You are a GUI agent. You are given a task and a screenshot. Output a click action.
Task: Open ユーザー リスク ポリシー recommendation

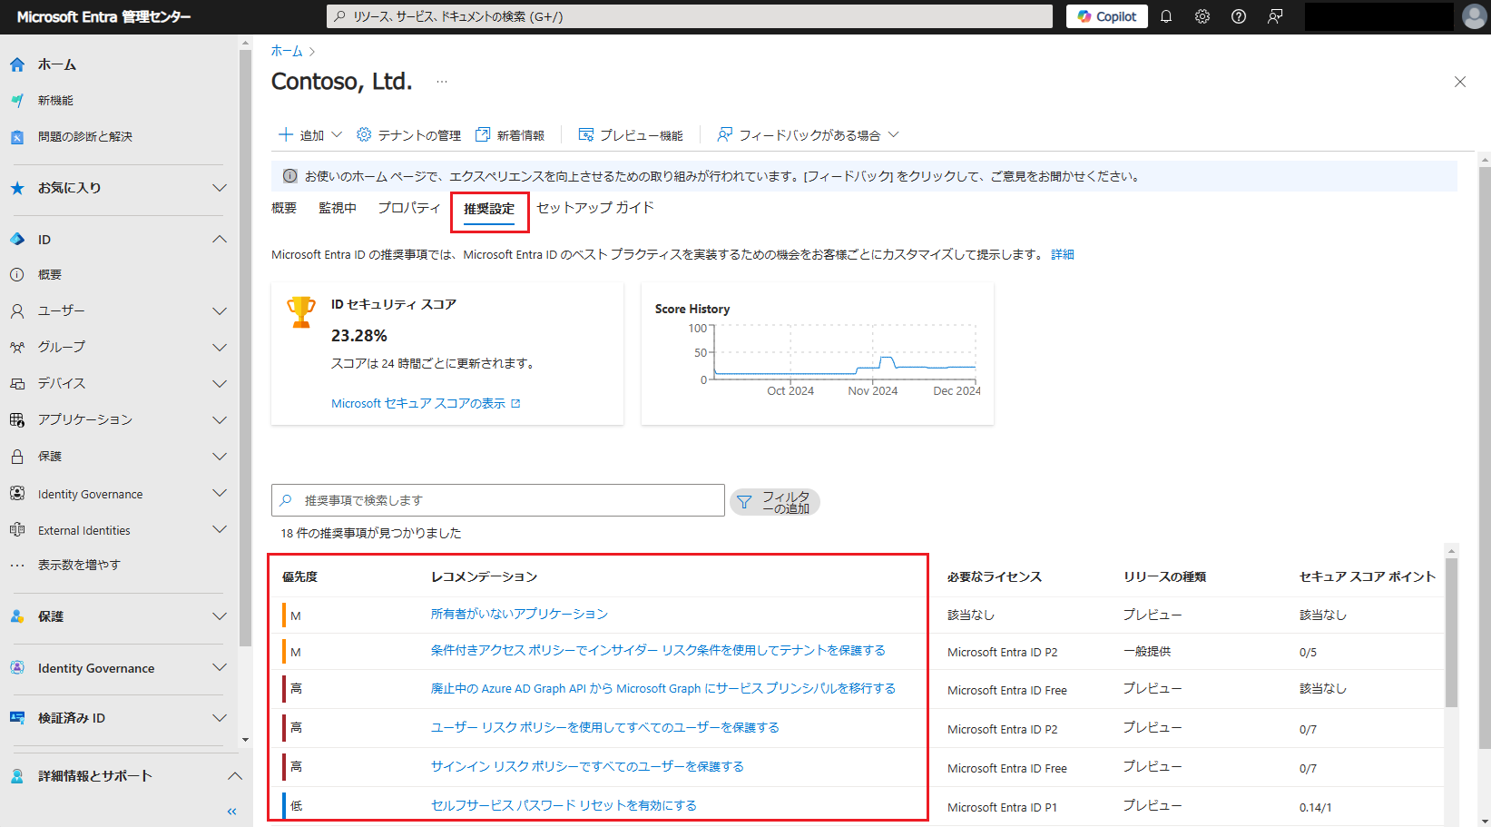(x=605, y=728)
